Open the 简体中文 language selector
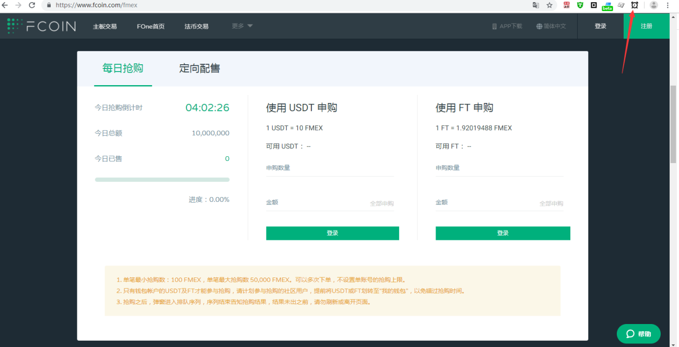Image resolution: width=679 pixels, height=347 pixels. 551,26
